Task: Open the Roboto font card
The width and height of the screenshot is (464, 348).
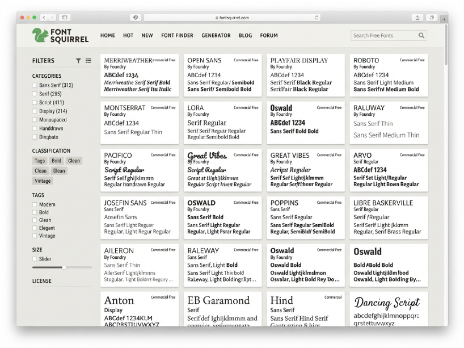Action: coord(389,76)
